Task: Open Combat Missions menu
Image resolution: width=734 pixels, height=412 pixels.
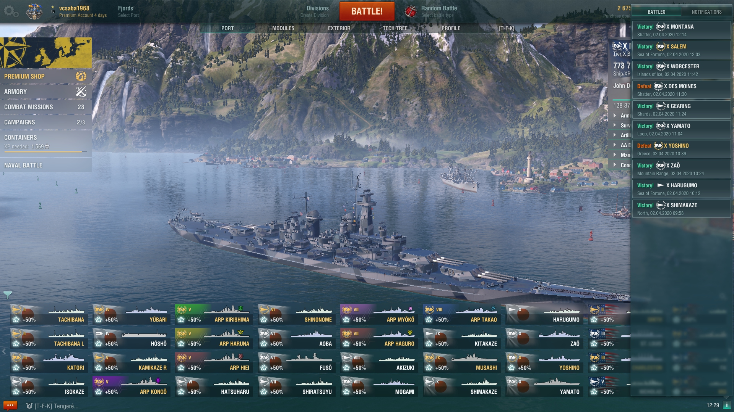Action: click(x=45, y=107)
